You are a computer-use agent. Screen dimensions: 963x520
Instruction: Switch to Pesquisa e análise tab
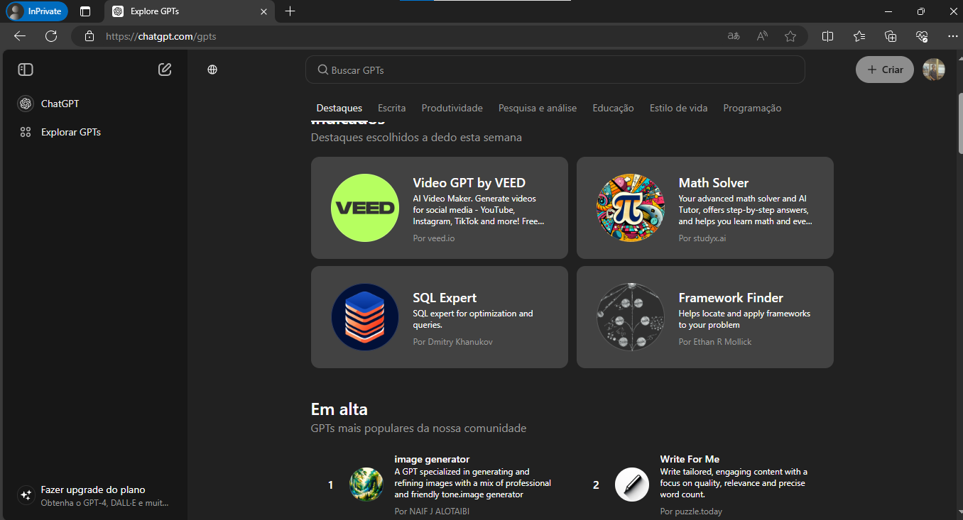coord(538,108)
